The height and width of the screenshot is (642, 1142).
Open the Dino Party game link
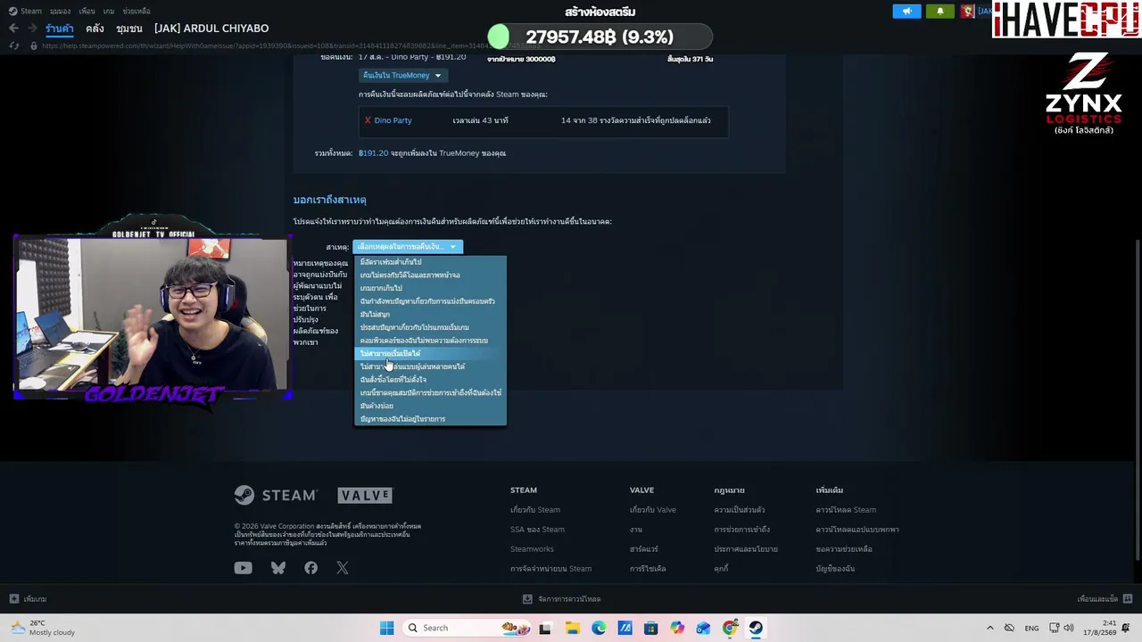click(393, 120)
